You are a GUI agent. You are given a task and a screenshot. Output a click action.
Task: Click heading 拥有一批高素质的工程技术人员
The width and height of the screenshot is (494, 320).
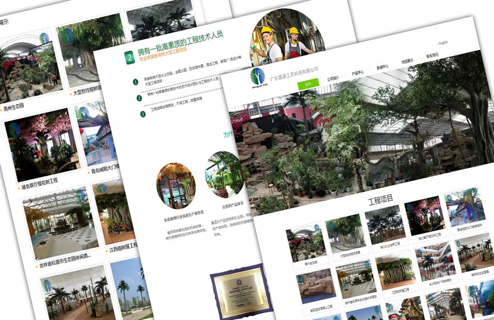coord(180,42)
